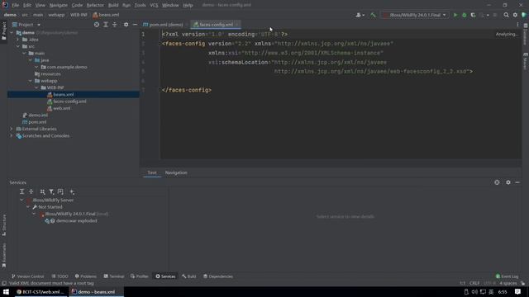Collapse the webapp folder
Screen dimensions: 529x297
click(x=31, y=81)
